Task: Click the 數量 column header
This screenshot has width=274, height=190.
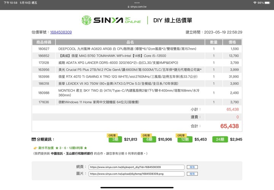Action: (214, 42)
